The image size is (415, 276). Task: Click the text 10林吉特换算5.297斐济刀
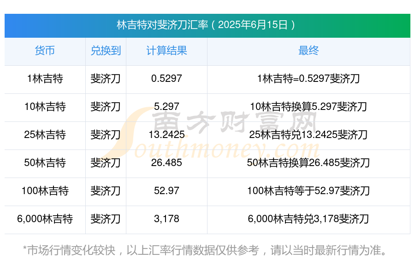tap(308, 107)
